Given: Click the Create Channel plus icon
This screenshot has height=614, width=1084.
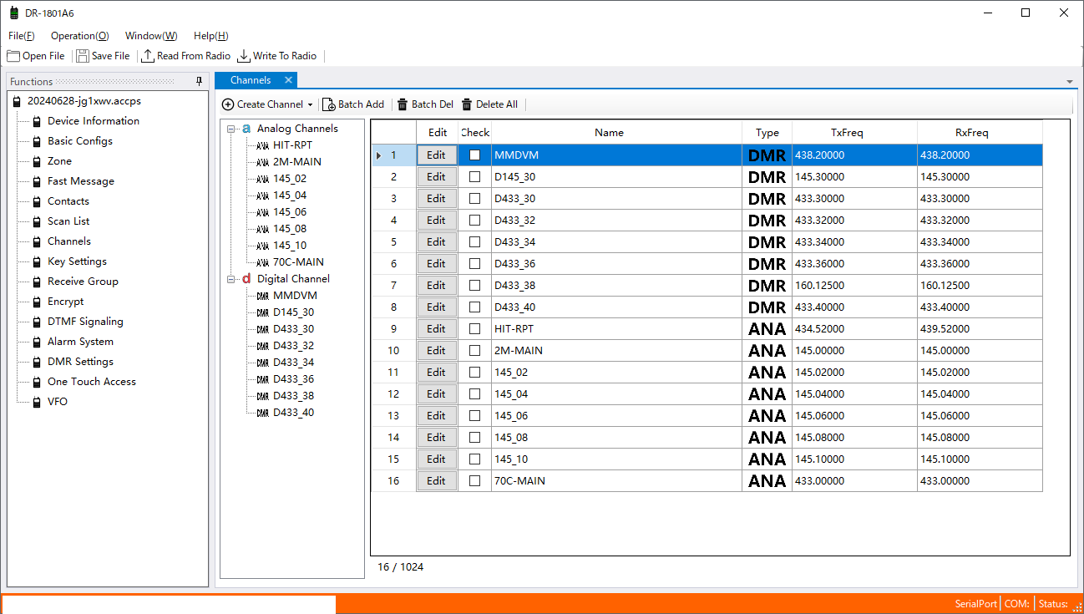Looking at the screenshot, I should coord(228,104).
